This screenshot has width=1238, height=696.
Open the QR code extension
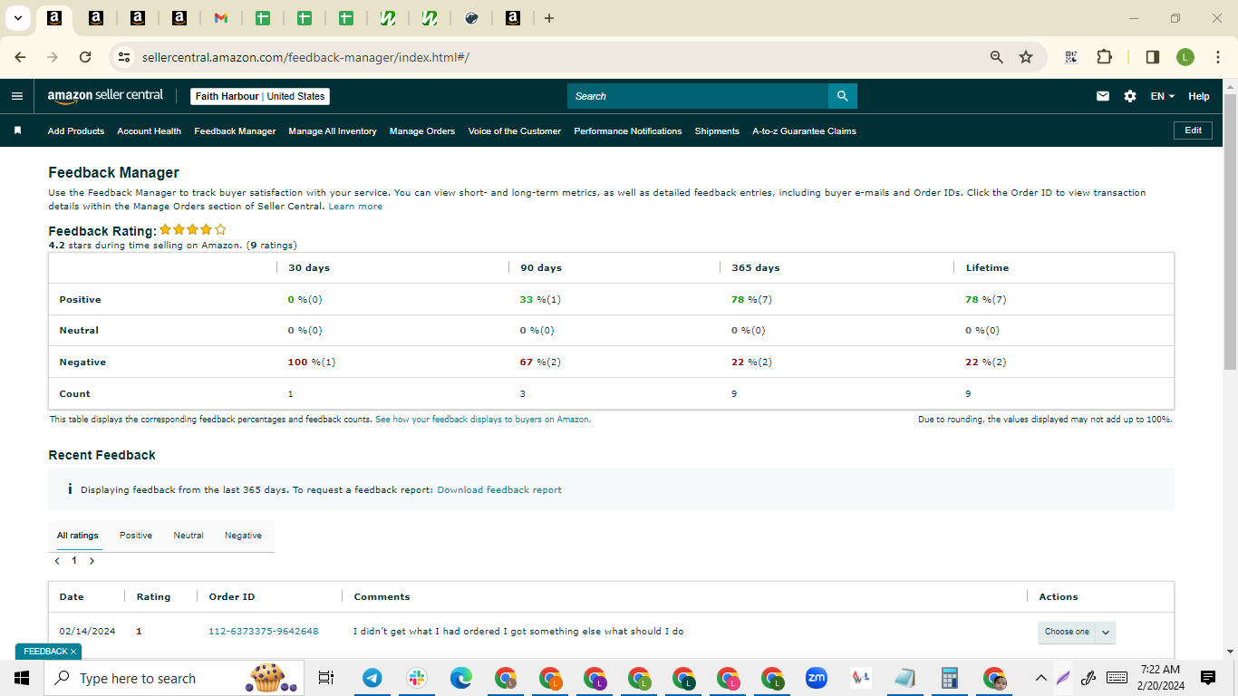(1071, 57)
